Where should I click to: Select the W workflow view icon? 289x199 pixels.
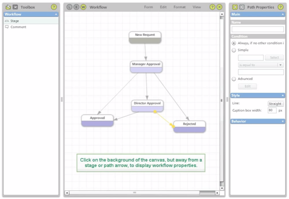[x=83, y=7]
